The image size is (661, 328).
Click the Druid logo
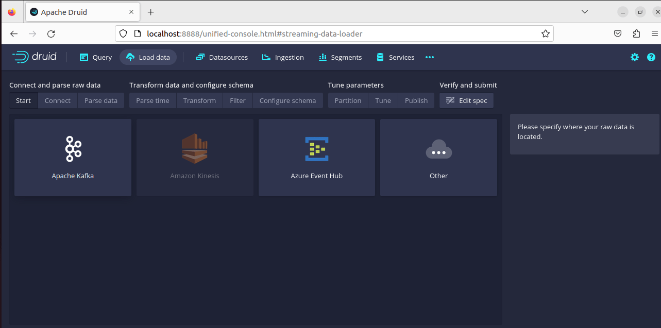point(34,57)
